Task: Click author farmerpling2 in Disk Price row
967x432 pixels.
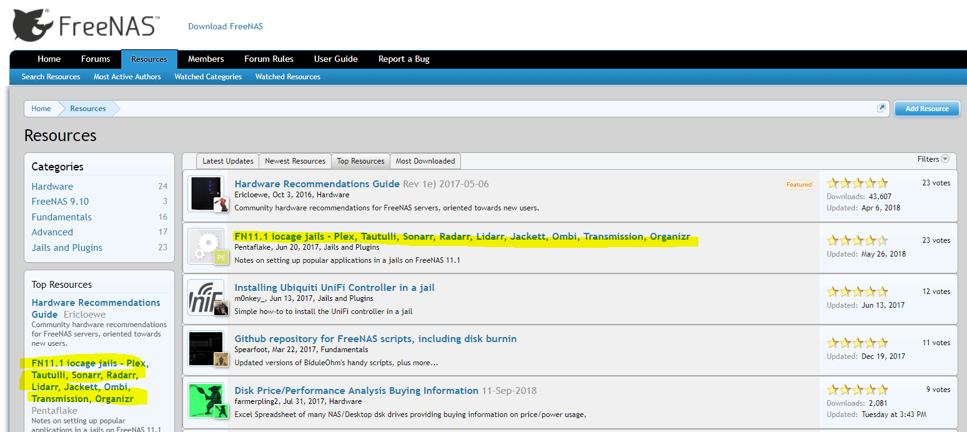Action: (x=257, y=401)
